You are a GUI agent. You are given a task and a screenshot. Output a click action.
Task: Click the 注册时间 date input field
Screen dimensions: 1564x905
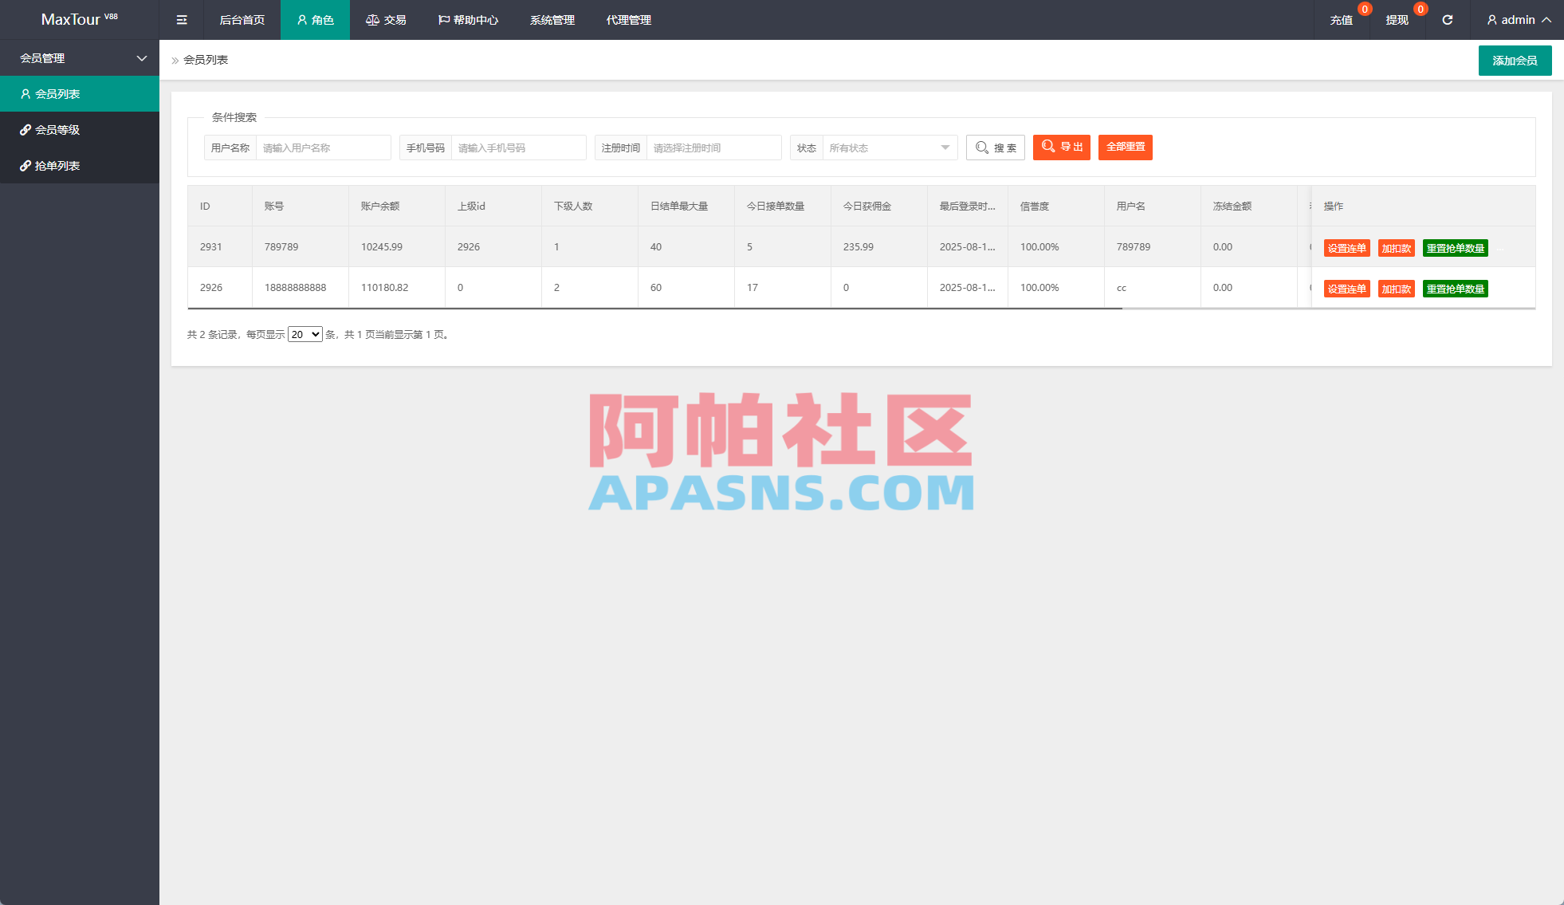click(713, 148)
